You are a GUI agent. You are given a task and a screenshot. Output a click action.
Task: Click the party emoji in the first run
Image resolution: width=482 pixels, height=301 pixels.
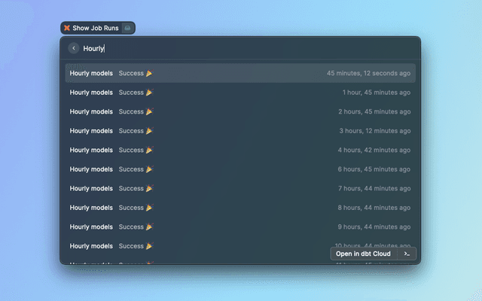pyautogui.click(x=149, y=73)
